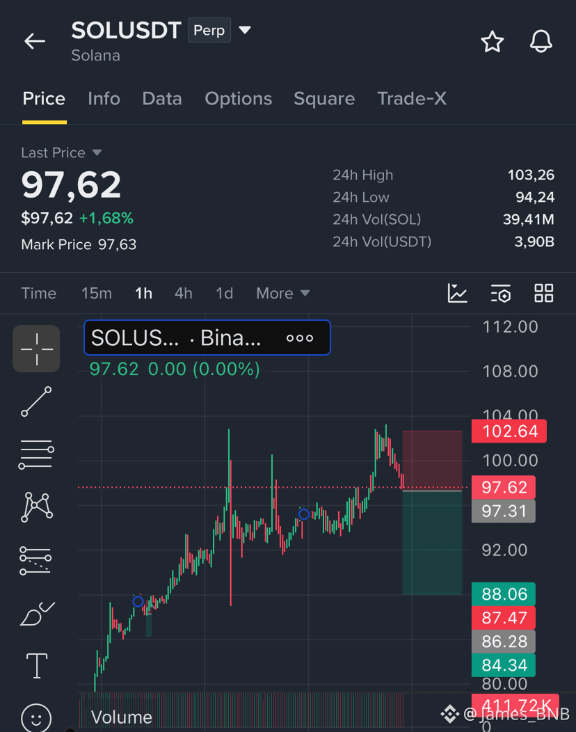Click the 87.47 red price label
Image resolution: width=576 pixels, height=732 pixels.
[504, 618]
